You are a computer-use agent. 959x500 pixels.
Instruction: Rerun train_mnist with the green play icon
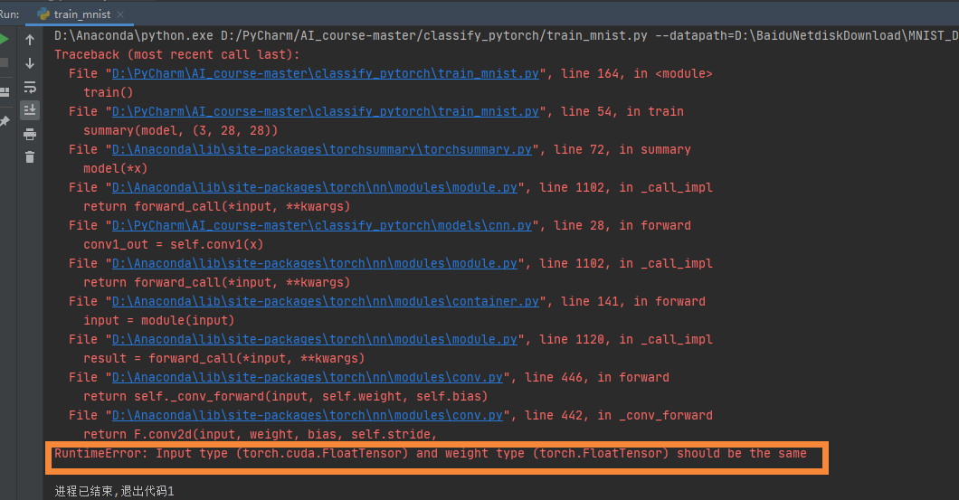4,40
